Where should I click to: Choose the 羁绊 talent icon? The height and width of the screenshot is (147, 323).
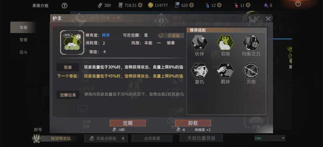coord(225,71)
